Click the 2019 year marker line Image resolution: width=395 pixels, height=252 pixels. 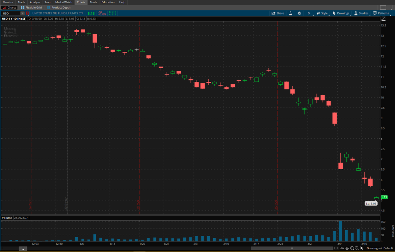point(67,118)
